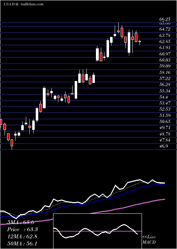Click the 56.28 price axis label
Viewport: 177px width, 249px height.
(x=165, y=85)
